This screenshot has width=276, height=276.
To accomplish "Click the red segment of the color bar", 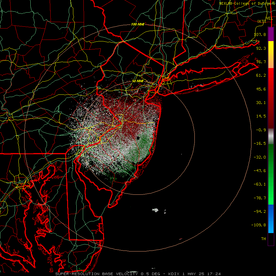I will [271, 98].
